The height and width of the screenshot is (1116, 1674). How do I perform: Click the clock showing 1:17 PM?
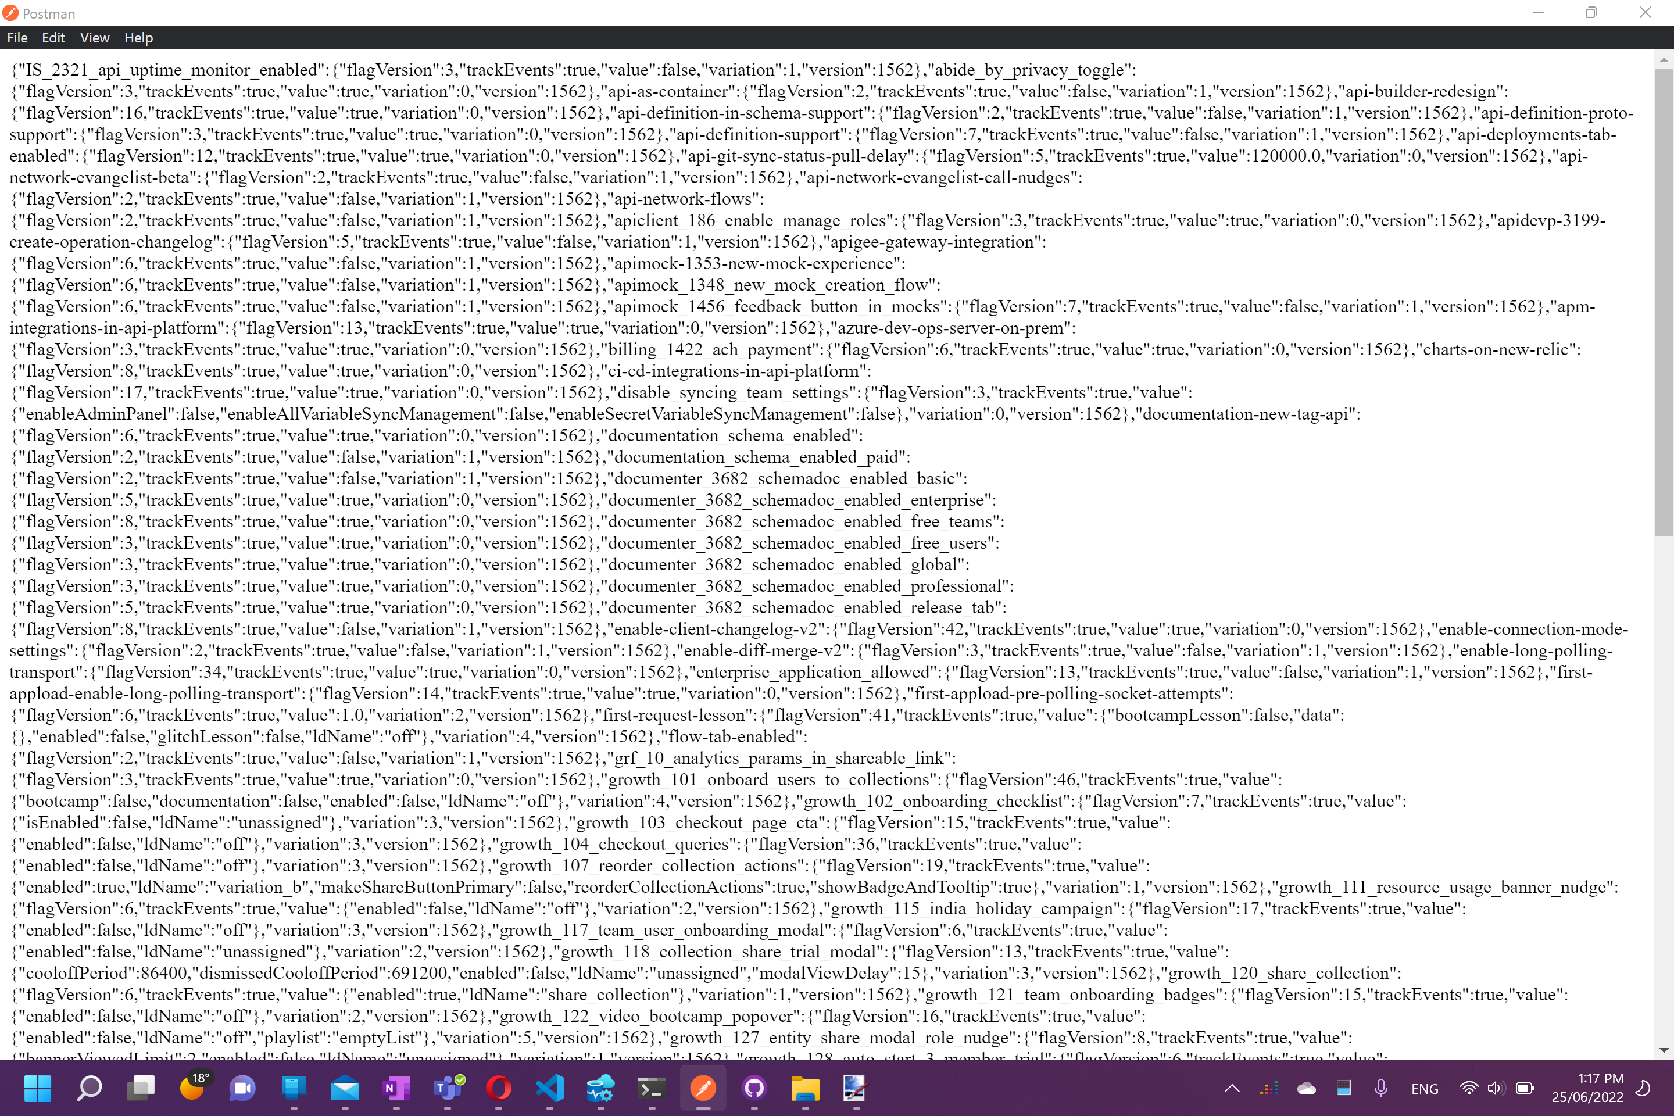click(x=1587, y=1088)
